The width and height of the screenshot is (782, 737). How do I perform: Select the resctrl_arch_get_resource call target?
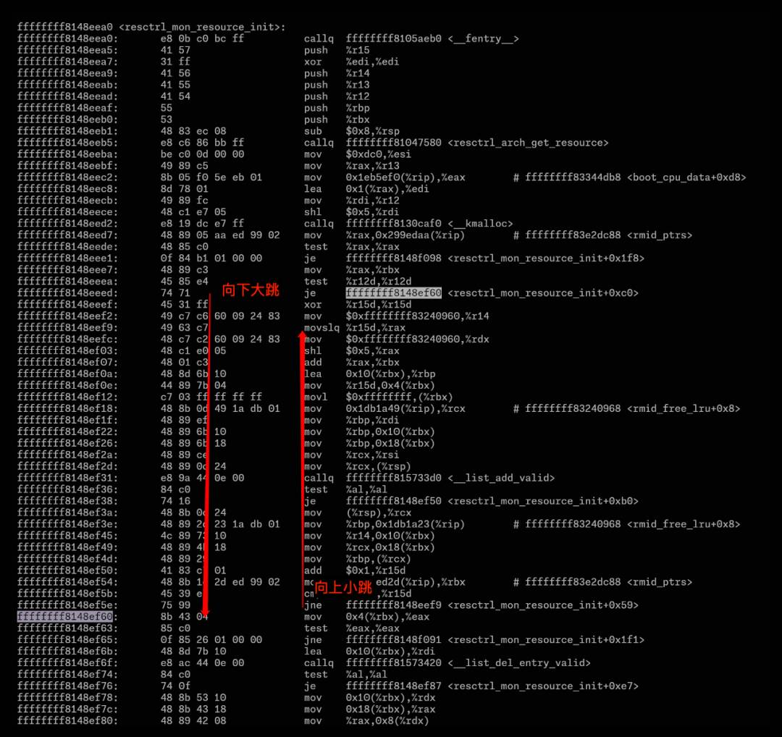(x=528, y=143)
